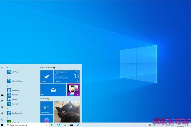Select the 'Getting stuff done' group title
Screen dimensions: 191x127
[46, 68]
